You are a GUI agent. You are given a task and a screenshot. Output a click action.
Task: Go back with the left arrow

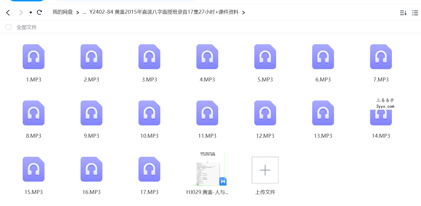[8, 12]
